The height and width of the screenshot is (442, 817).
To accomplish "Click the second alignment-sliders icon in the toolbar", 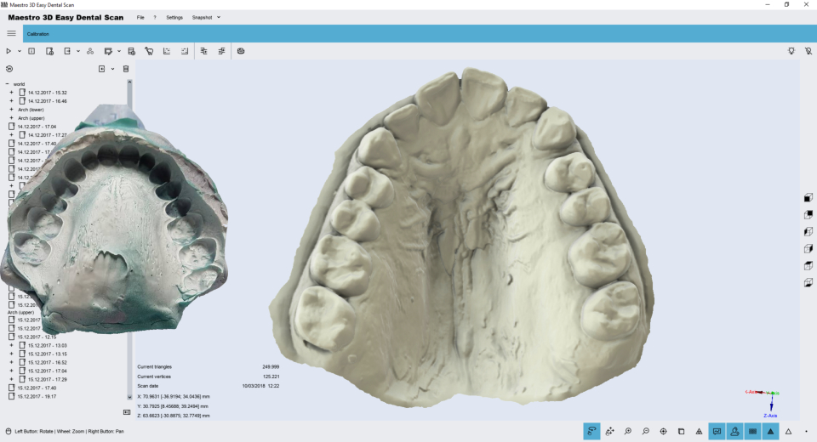I will pyautogui.click(x=221, y=51).
